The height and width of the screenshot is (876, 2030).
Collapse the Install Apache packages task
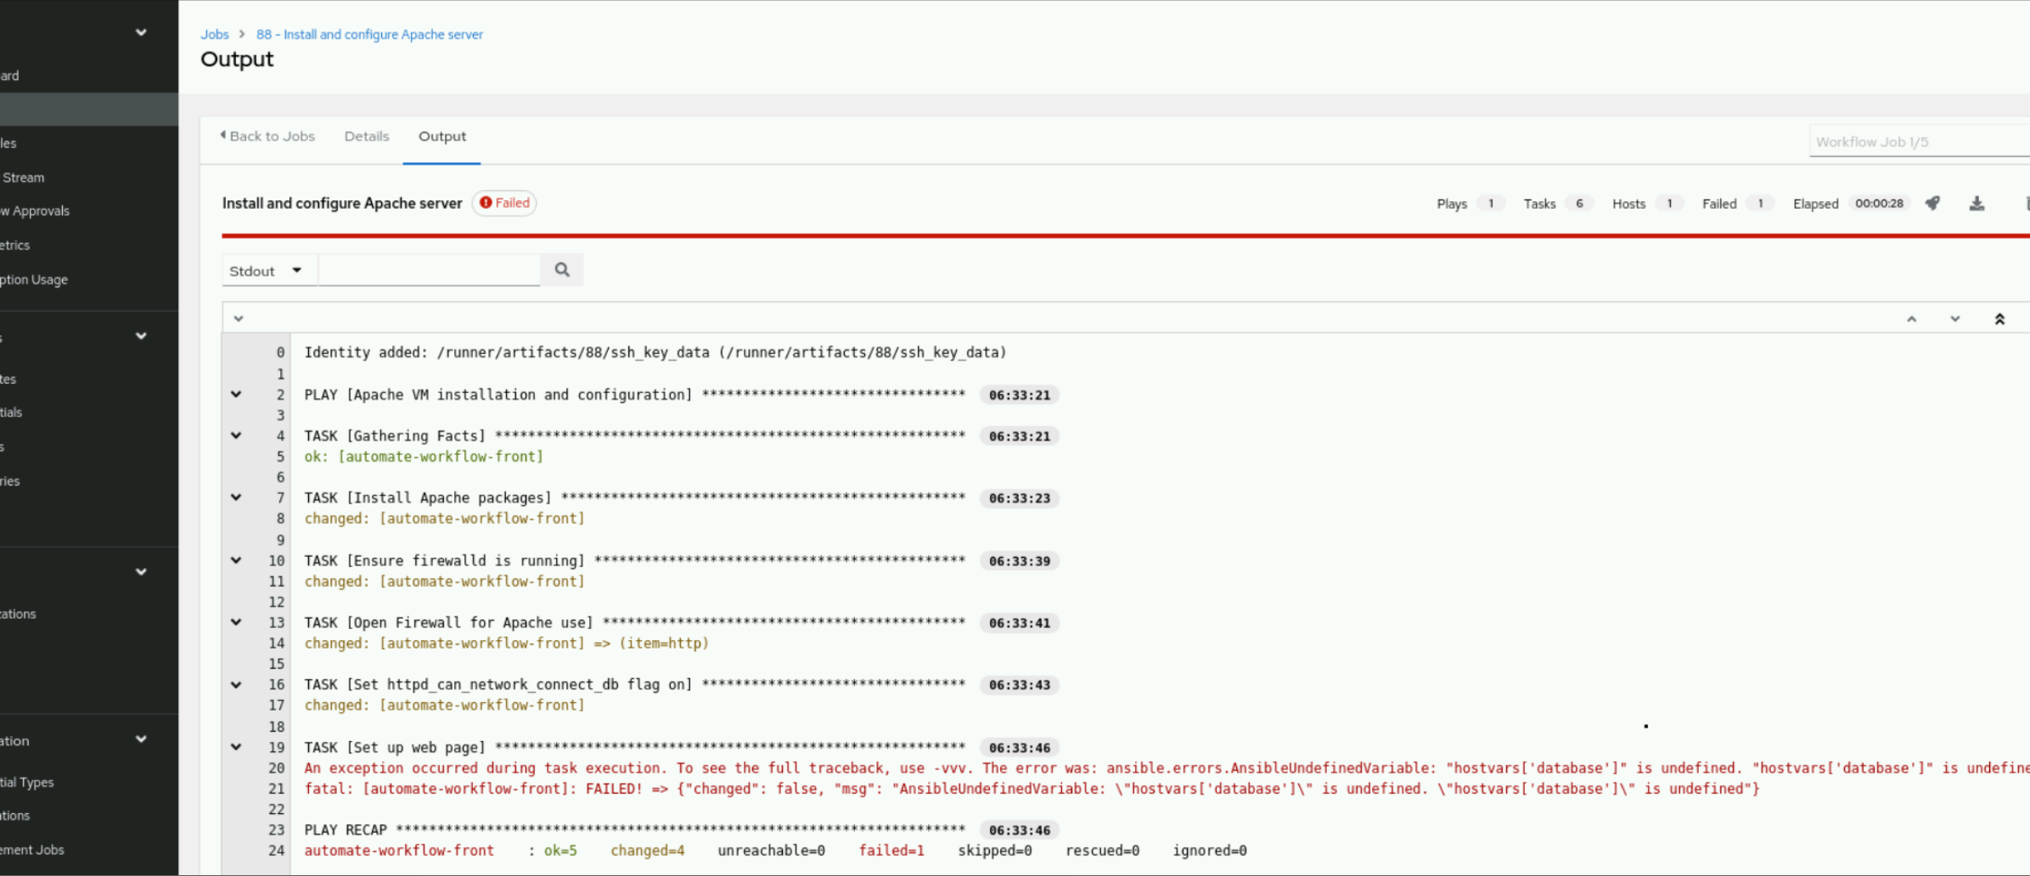coord(236,497)
